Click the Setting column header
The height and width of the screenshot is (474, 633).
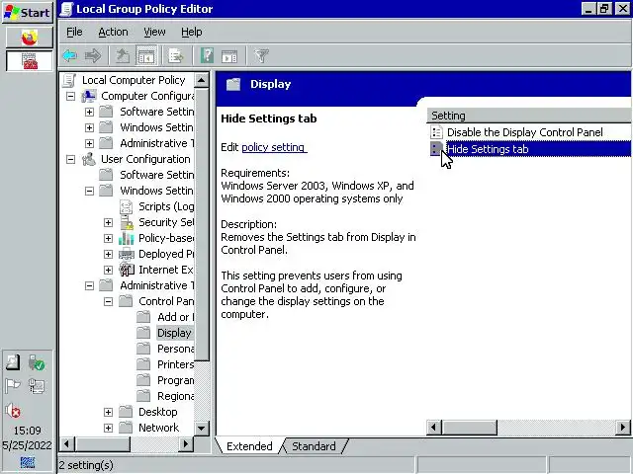coord(529,116)
